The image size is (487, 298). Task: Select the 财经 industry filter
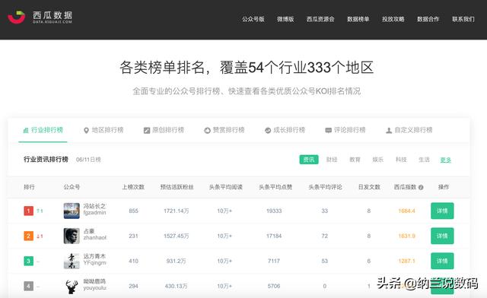pos(332,160)
